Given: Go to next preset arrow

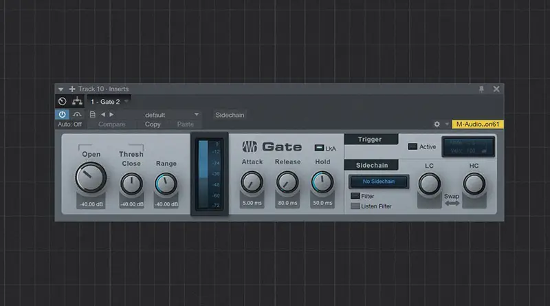Looking at the screenshot, I should click(111, 114).
